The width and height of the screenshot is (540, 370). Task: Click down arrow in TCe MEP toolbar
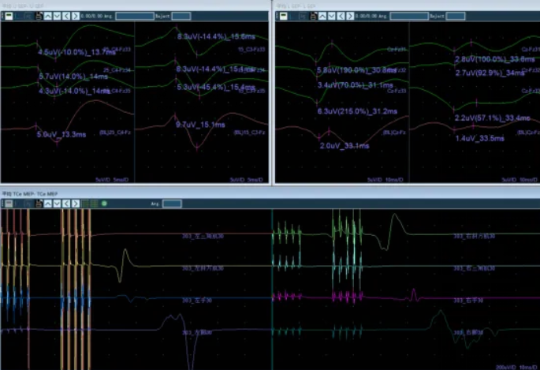click(x=58, y=204)
